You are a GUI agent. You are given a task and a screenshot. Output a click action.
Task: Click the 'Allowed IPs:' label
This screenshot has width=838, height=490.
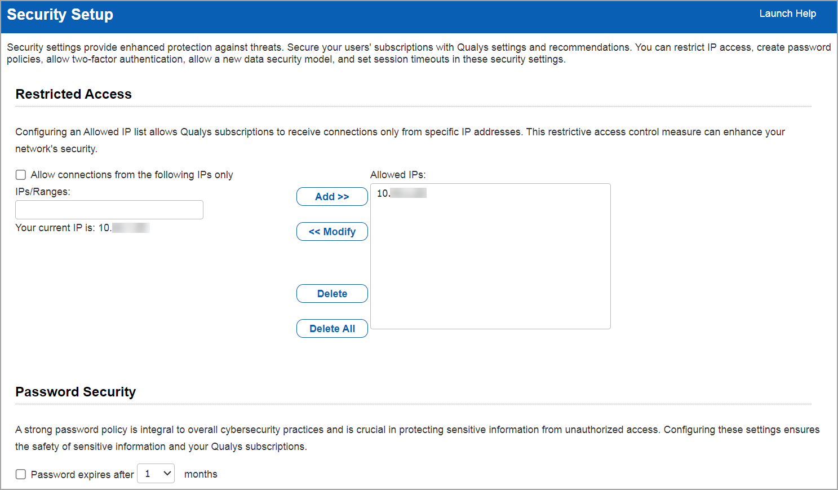click(x=398, y=175)
